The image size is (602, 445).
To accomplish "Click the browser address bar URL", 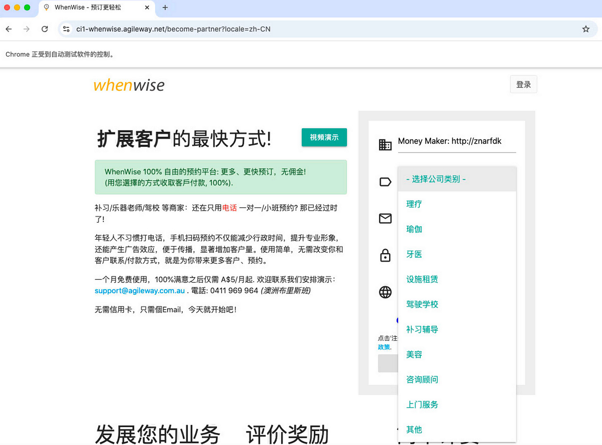I will (173, 29).
